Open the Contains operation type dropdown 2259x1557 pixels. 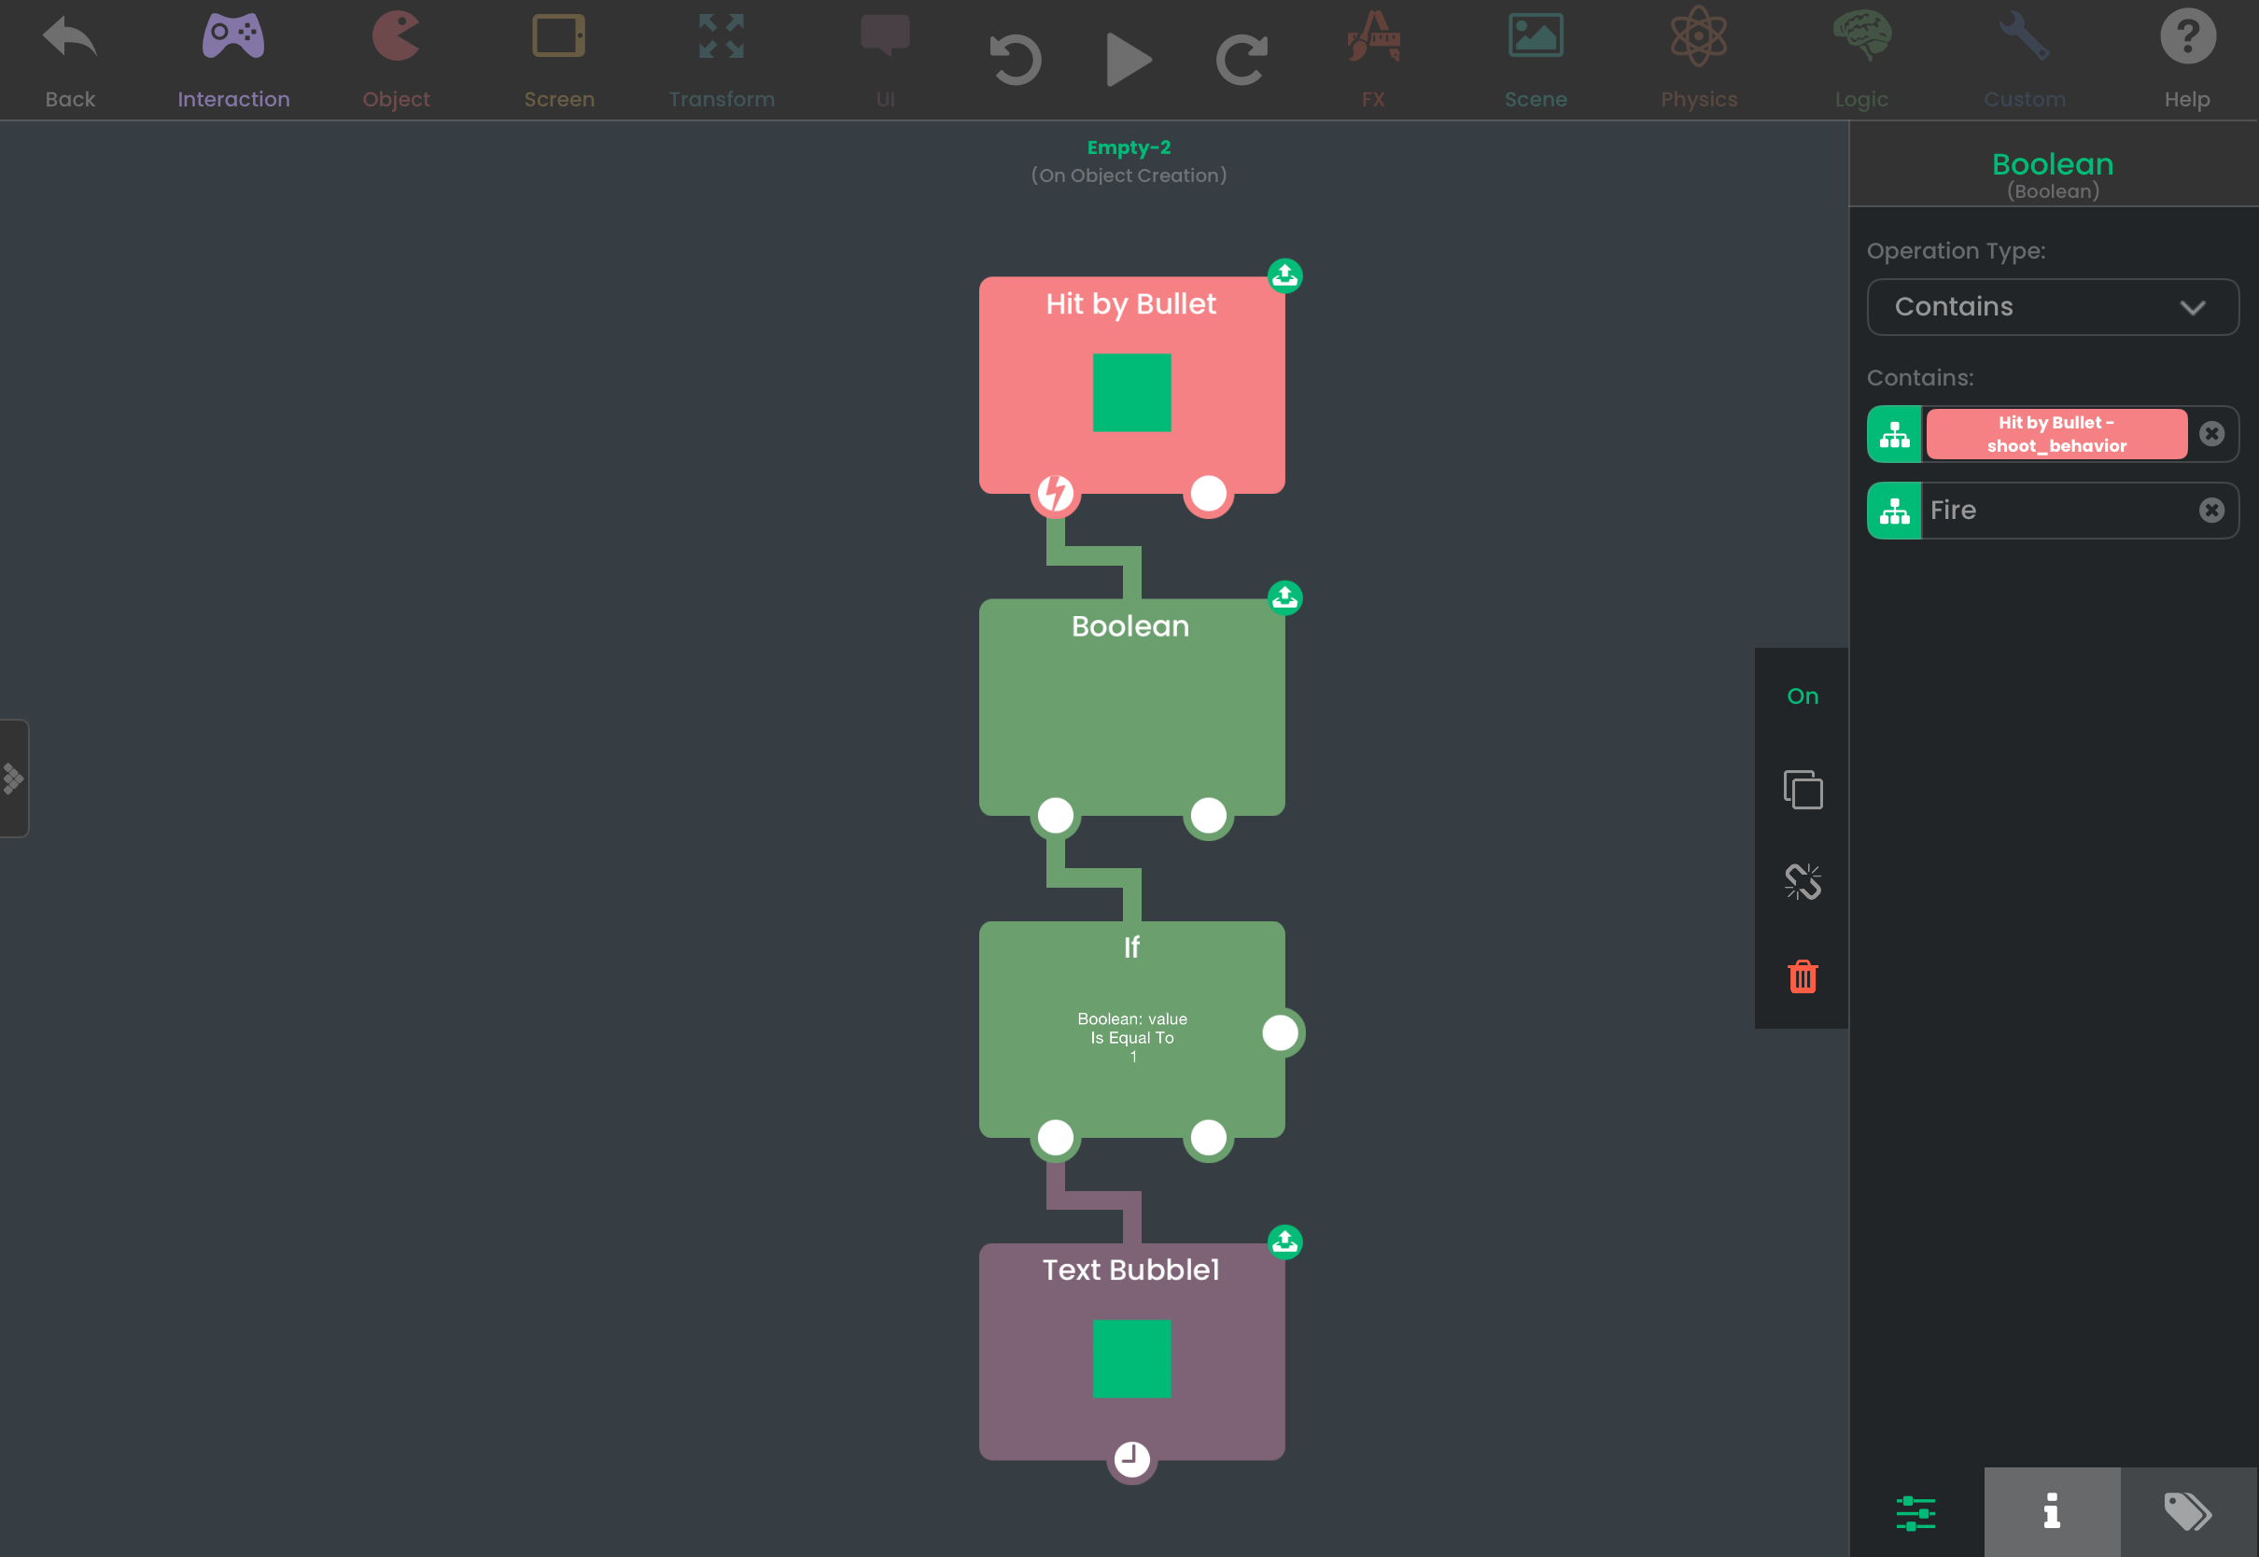point(2052,307)
